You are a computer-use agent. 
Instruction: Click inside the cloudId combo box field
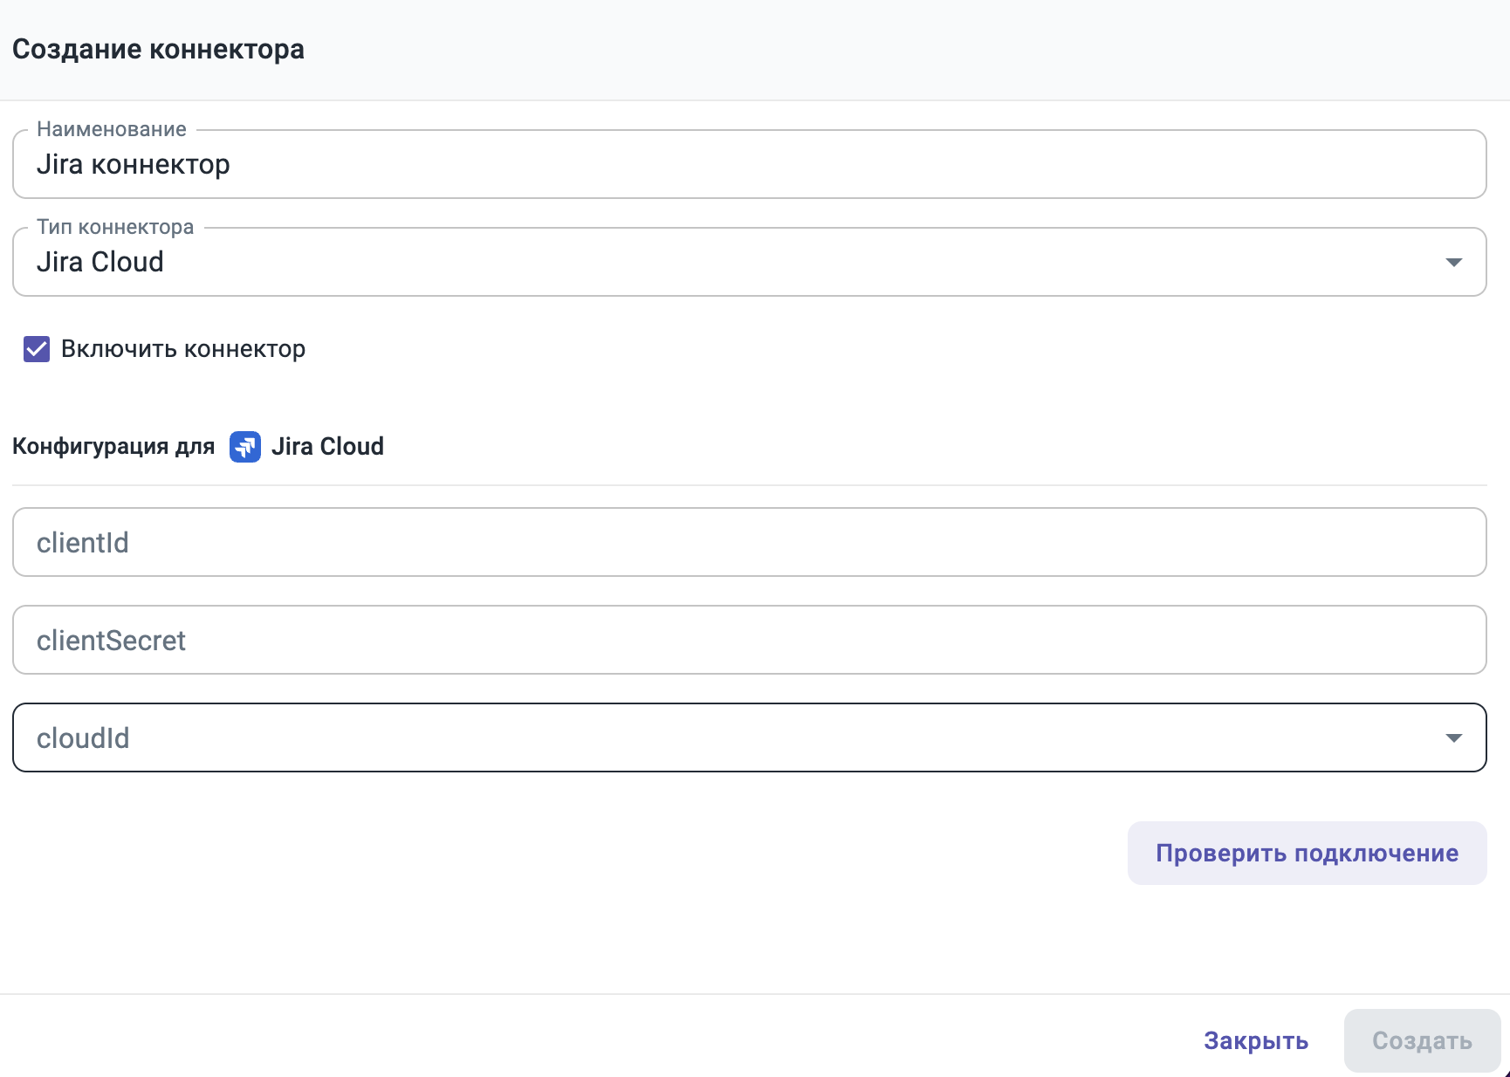click(x=698, y=738)
